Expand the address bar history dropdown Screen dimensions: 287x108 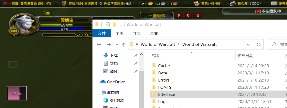point(248,44)
